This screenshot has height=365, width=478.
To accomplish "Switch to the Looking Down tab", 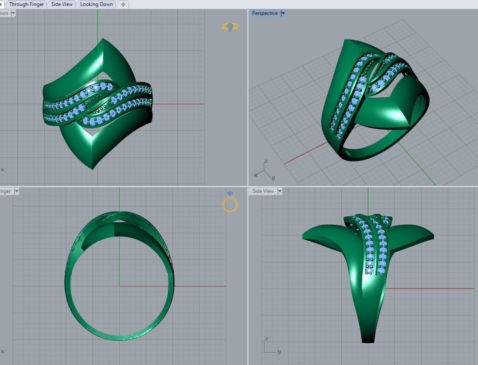I will tap(96, 4).
